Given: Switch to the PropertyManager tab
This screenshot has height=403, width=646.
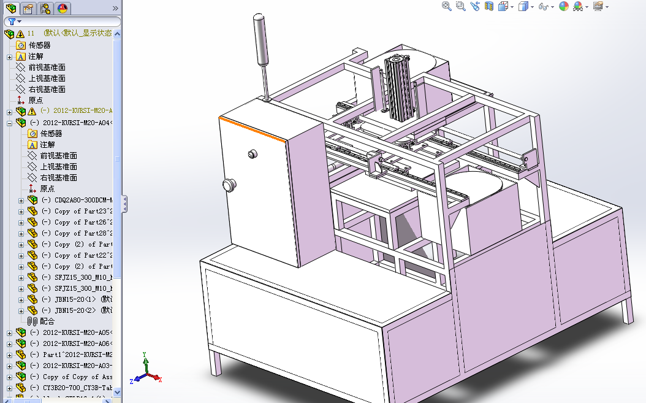Looking at the screenshot, I should 28,8.
